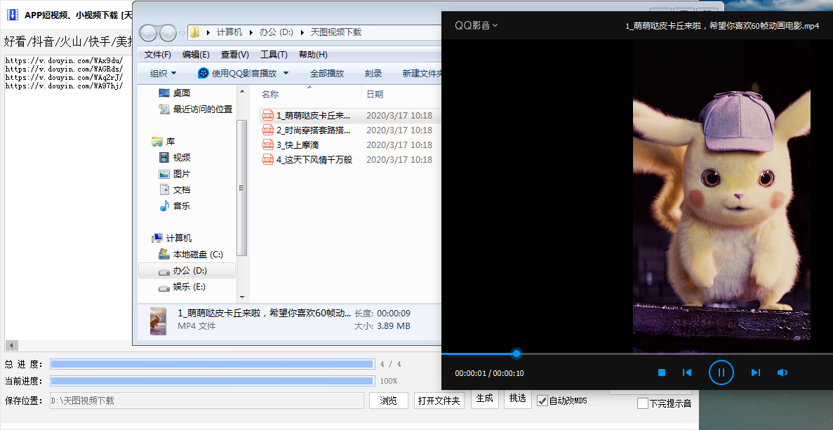
Task: Select 计算机 in navigation pane
Action: point(172,238)
